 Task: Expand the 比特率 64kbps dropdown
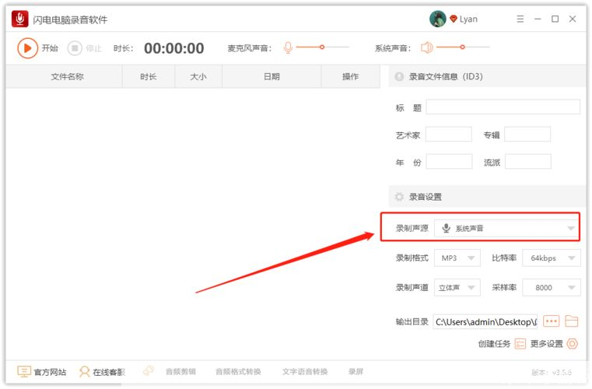coord(551,258)
